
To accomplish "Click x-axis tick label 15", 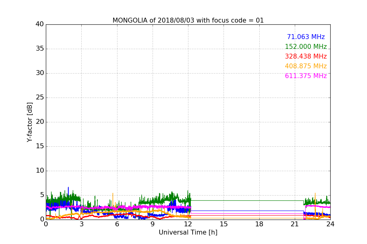I will [x=224, y=224].
